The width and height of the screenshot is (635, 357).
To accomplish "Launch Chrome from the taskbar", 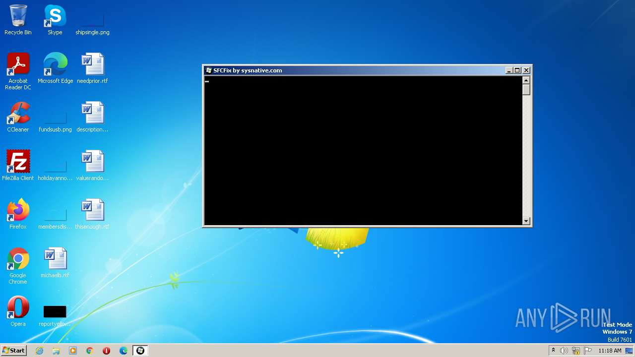I will coord(90,351).
